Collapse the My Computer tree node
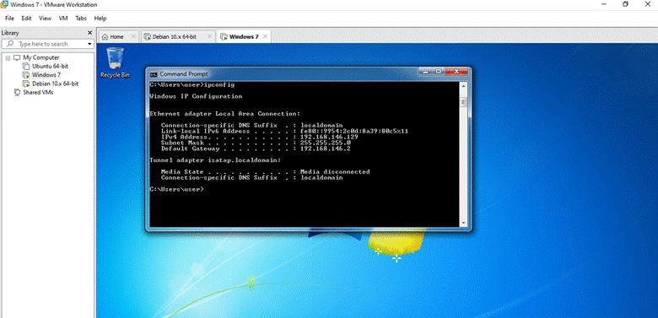The image size is (658, 318). [x=8, y=58]
